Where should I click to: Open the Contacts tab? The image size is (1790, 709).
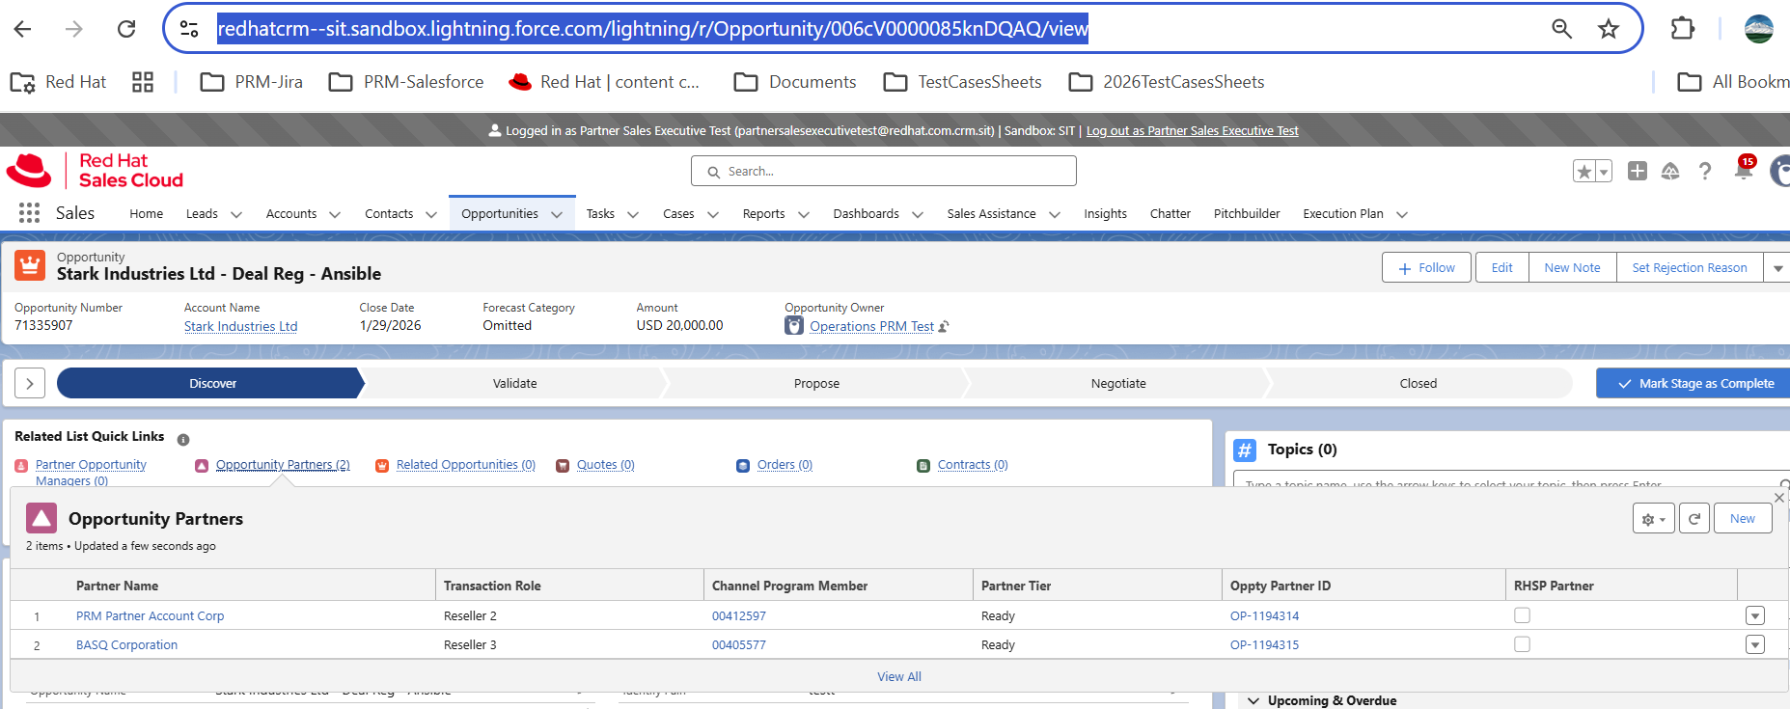[389, 214]
